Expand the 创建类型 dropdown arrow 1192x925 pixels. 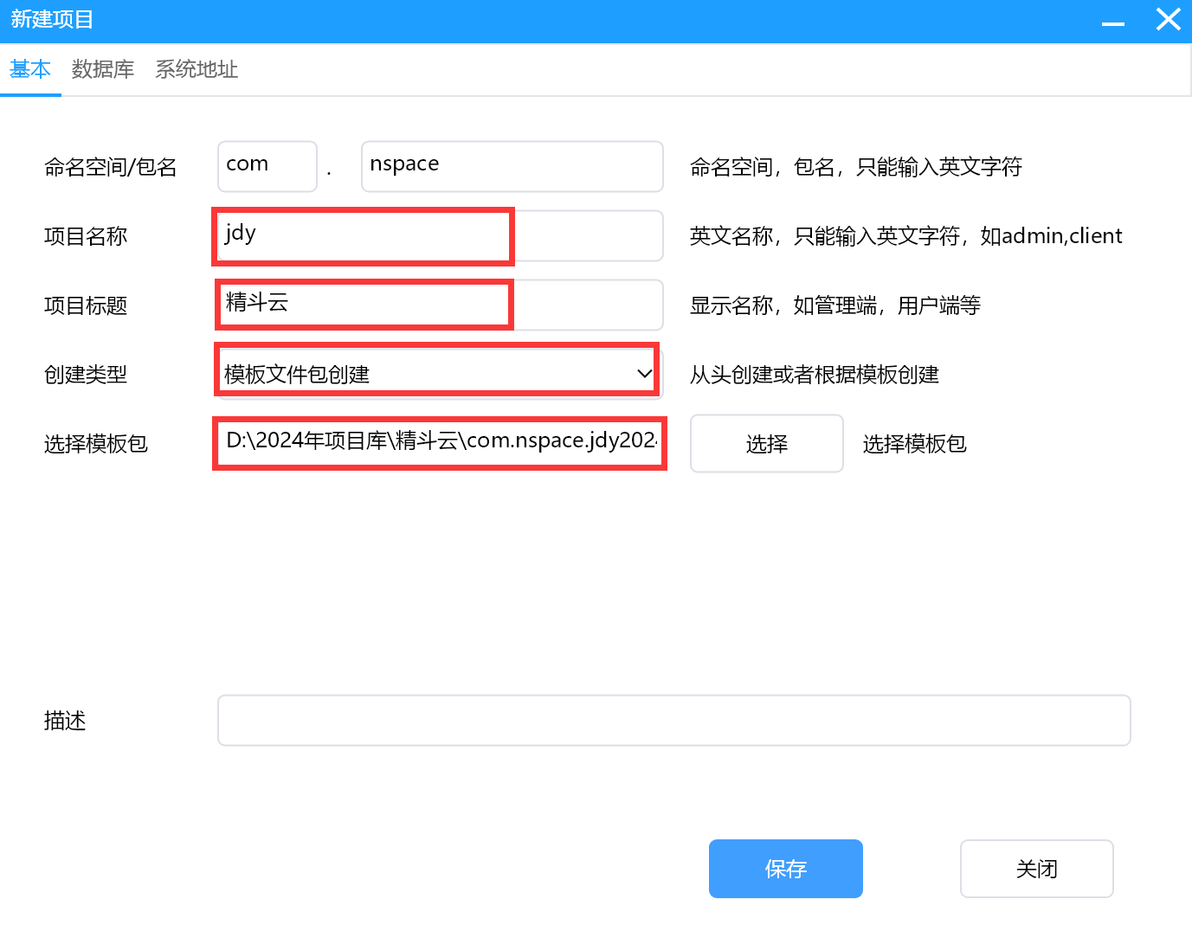[644, 374]
